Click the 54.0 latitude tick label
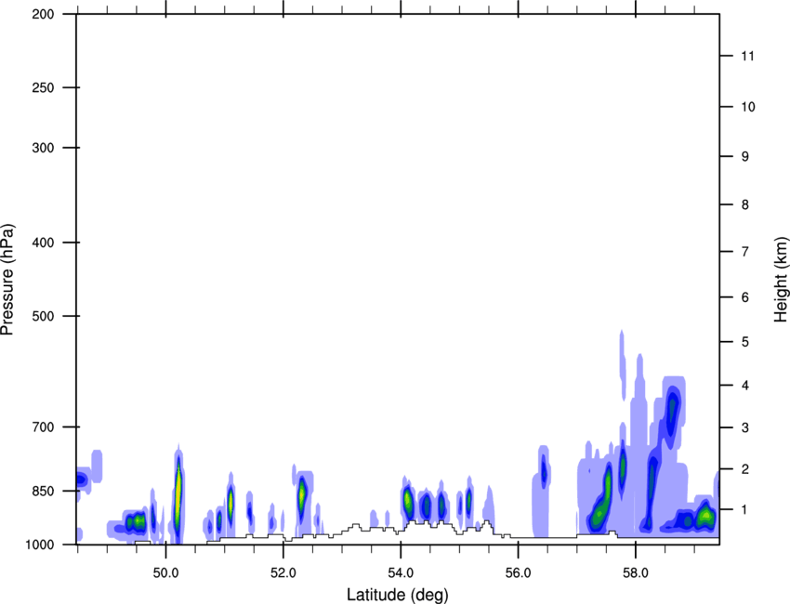Viewport: 790px width, 604px height. pos(401,572)
